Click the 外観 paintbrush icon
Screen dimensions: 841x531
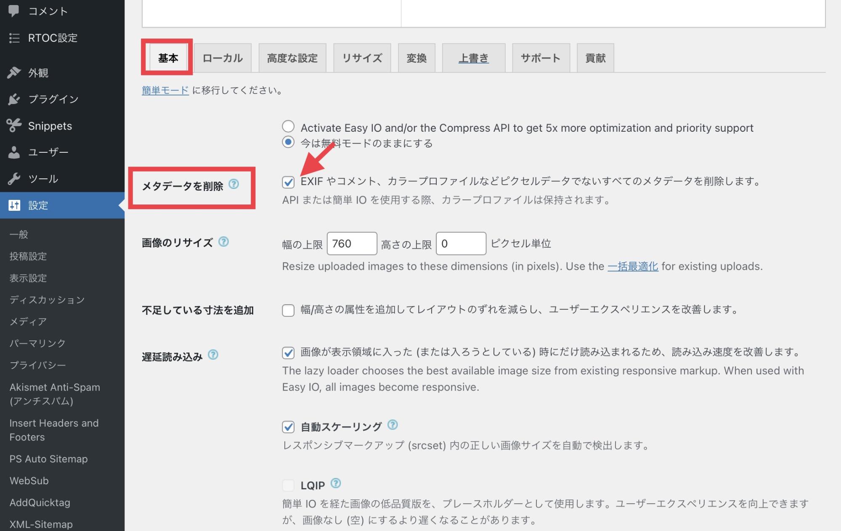tap(14, 73)
